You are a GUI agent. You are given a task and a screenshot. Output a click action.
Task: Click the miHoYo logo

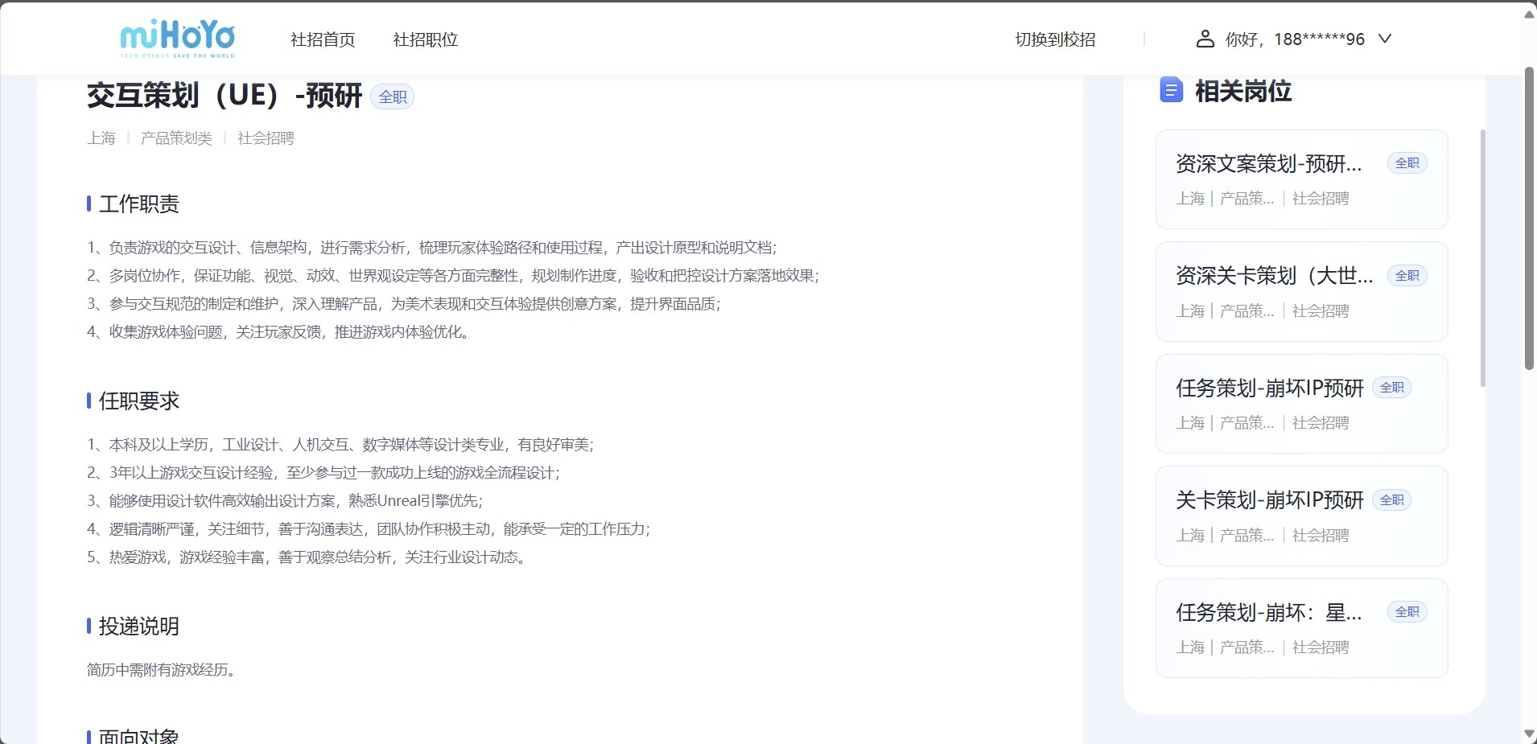tap(178, 39)
